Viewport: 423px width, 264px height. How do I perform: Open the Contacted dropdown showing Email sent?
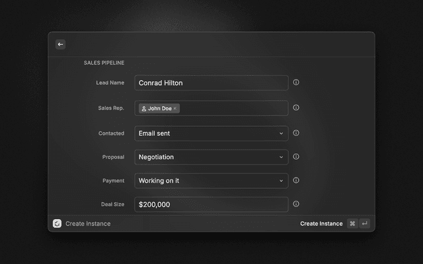click(x=211, y=133)
